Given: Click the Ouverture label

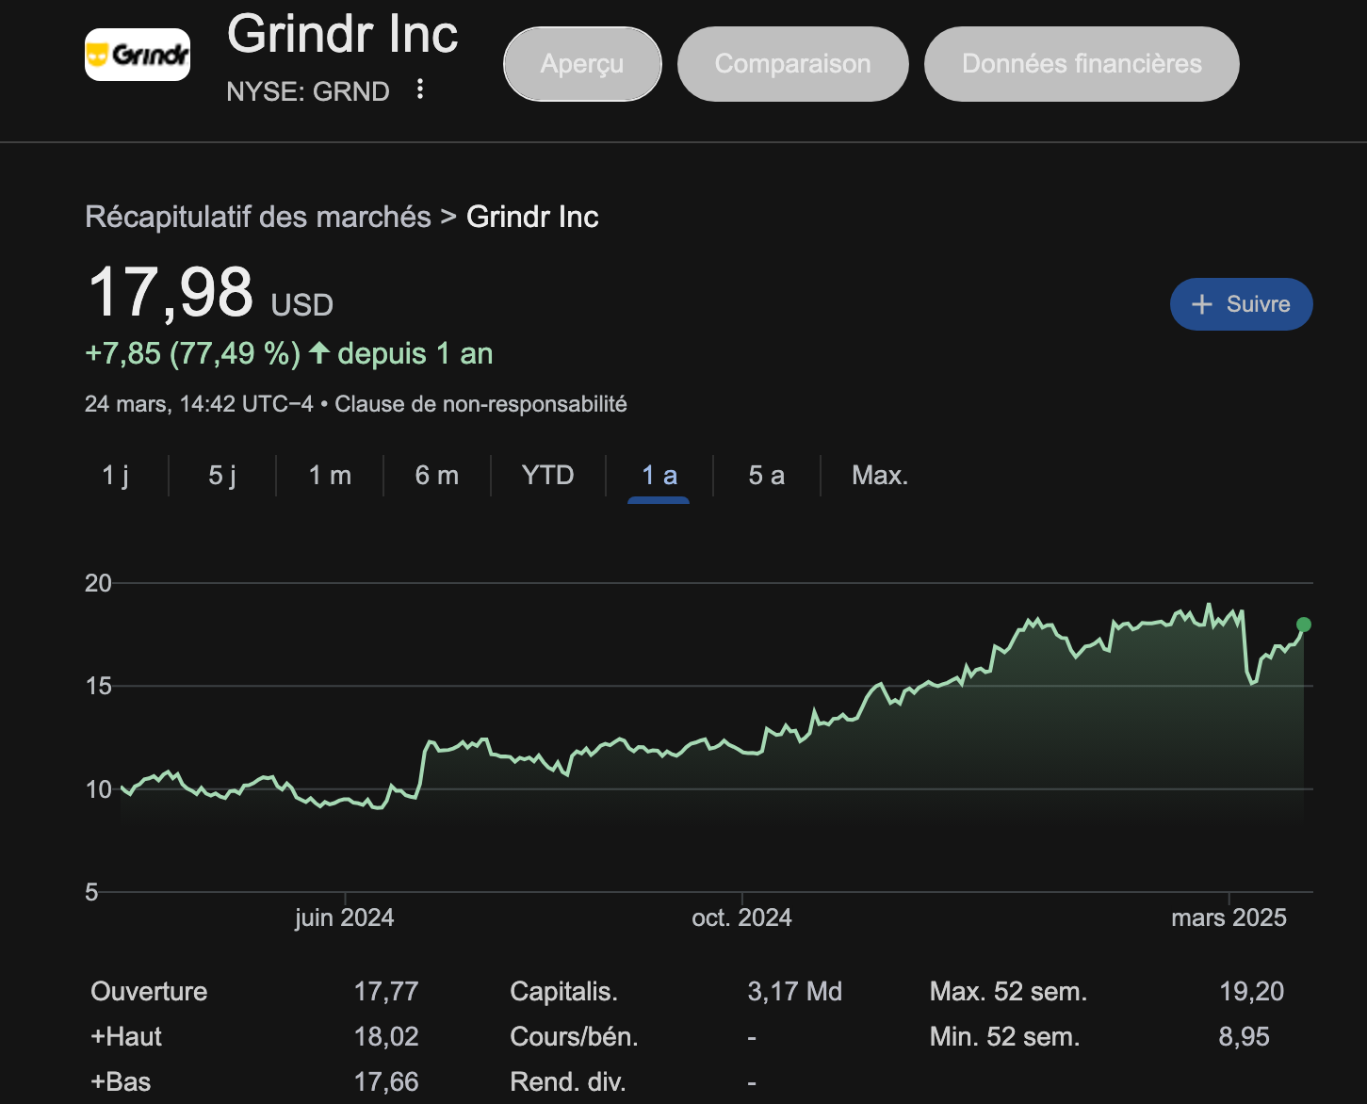Looking at the screenshot, I should click(149, 991).
